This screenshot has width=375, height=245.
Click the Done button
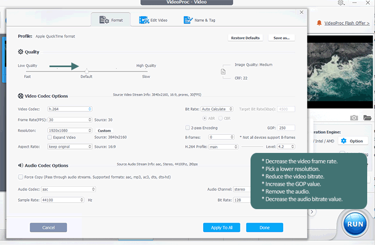tap(265, 227)
